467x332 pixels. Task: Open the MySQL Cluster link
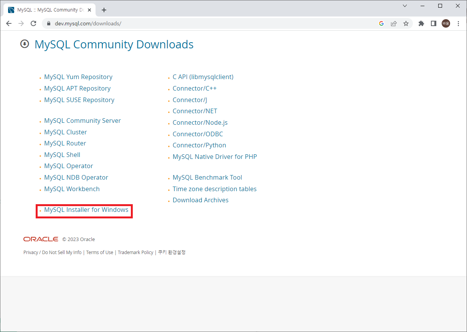[x=66, y=132]
